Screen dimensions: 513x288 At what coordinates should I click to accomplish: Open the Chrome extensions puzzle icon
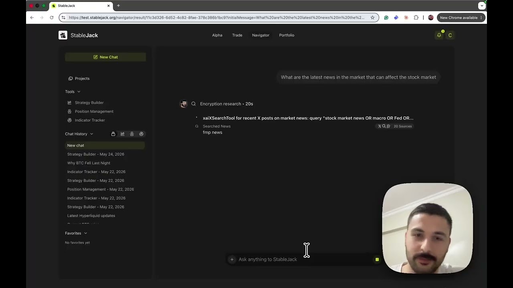[416, 18]
